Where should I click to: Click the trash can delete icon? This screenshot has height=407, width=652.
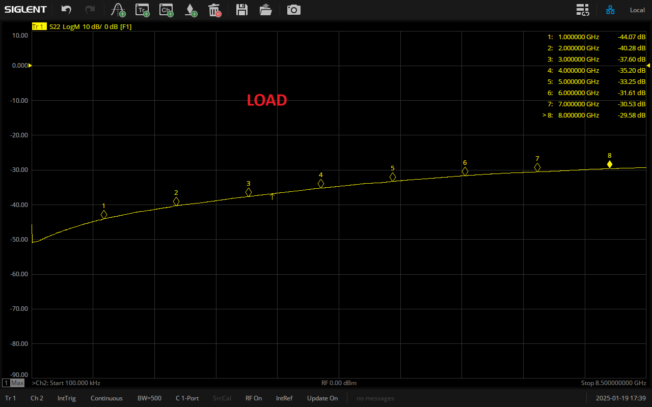[x=214, y=10]
